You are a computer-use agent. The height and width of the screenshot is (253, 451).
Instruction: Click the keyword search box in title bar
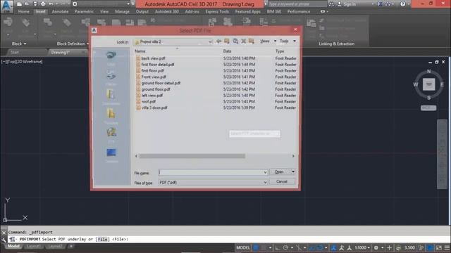click(297, 4)
